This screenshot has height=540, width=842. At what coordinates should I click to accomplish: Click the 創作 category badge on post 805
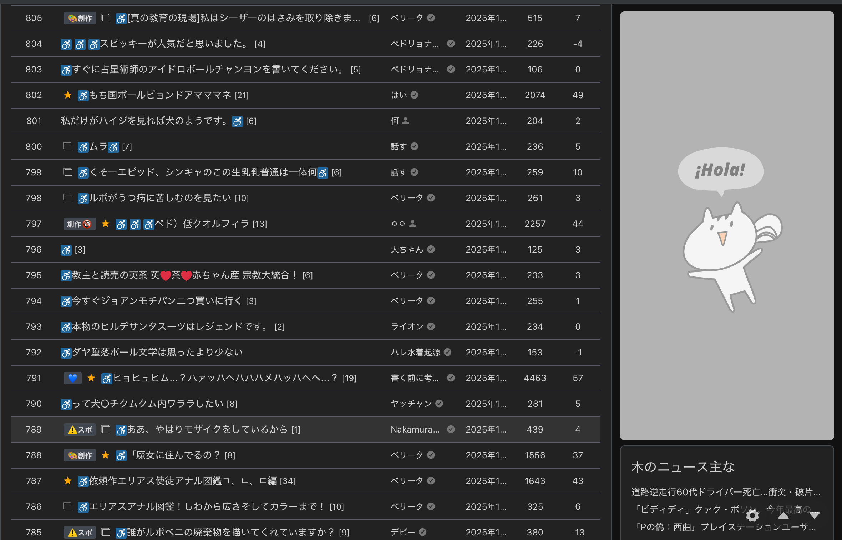click(x=80, y=18)
